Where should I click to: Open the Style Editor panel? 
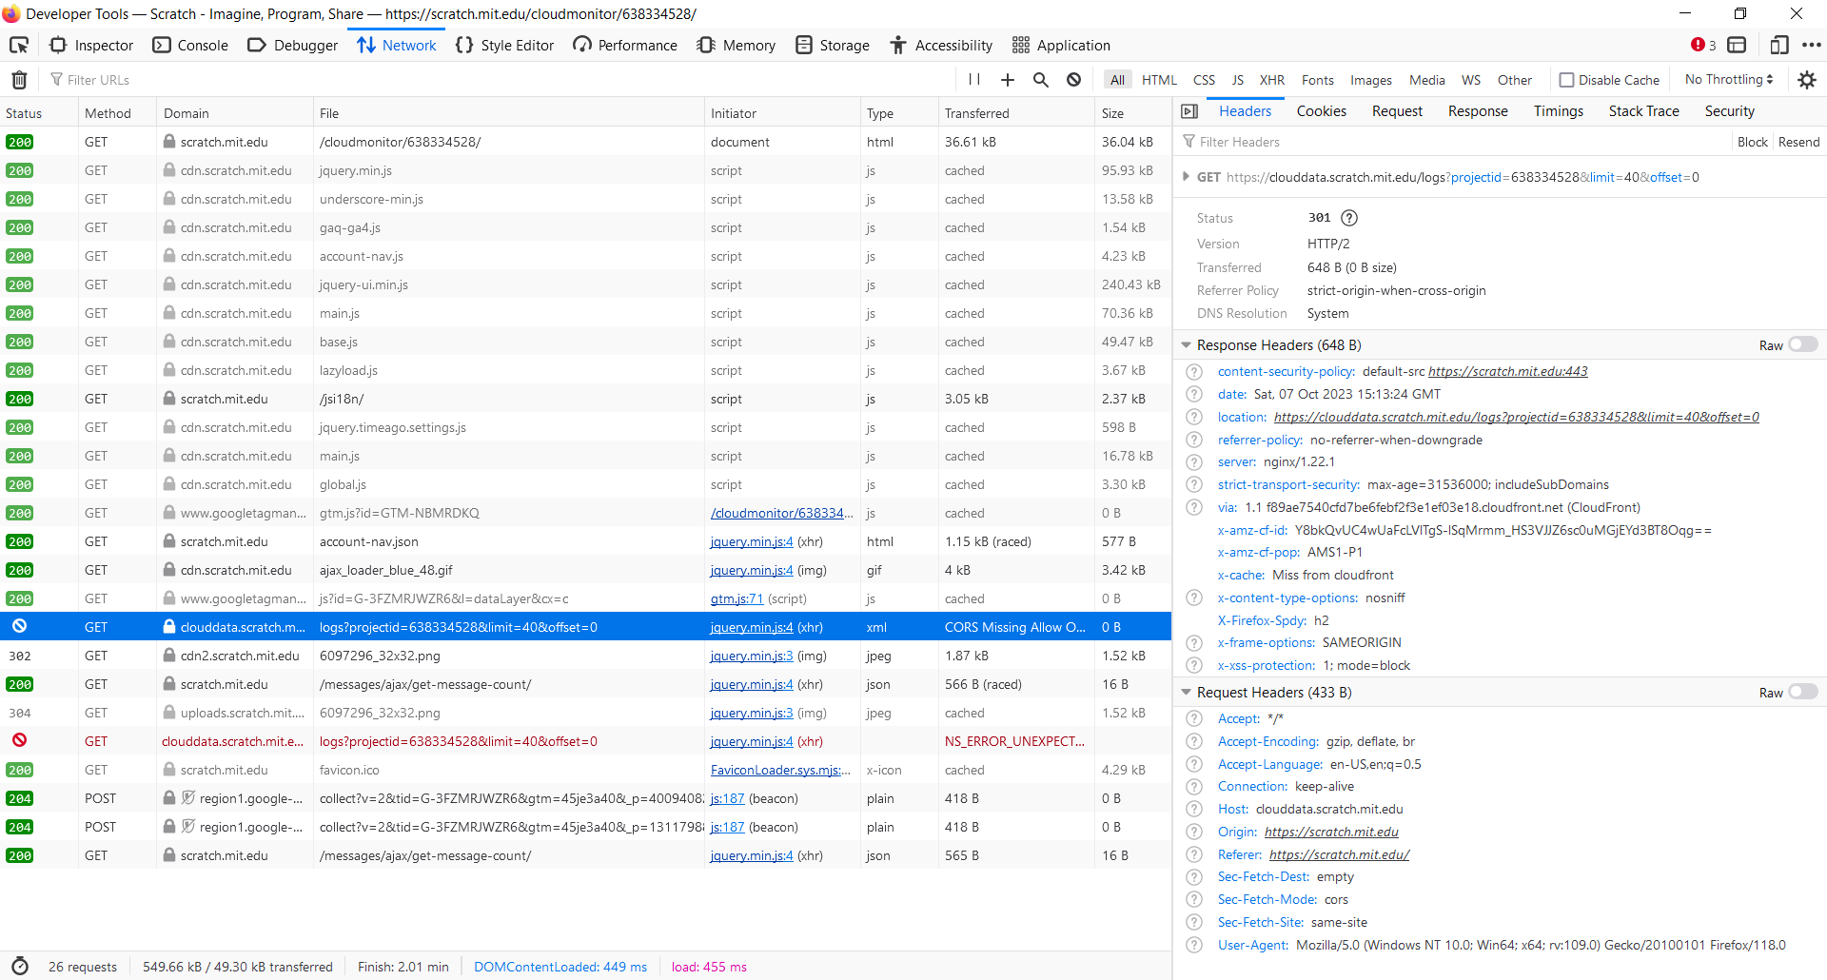(x=504, y=45)
